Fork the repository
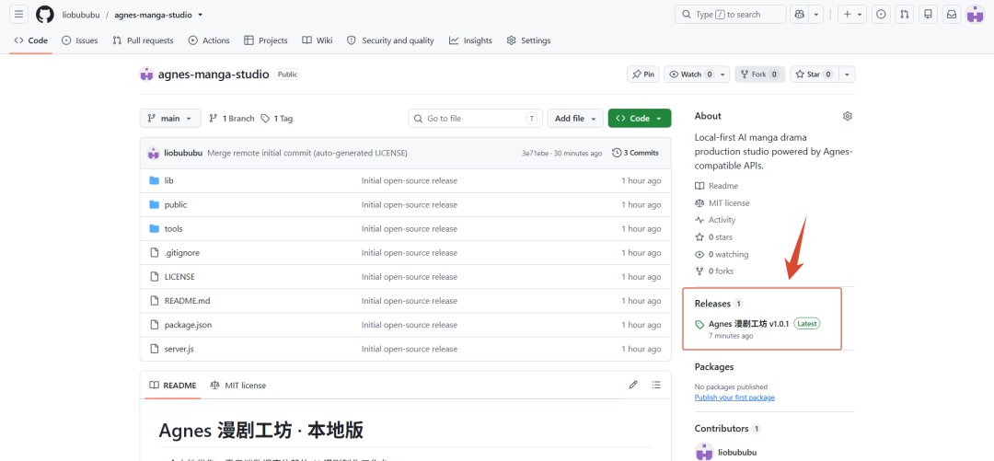Viewport: 994px width, 461px height. click(x=759, y=75)
